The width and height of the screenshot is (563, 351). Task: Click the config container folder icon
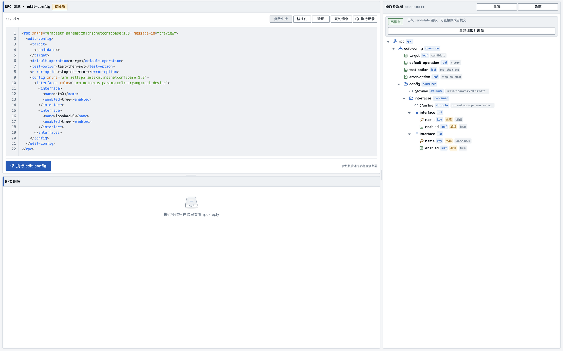click(x=406, y=84)
